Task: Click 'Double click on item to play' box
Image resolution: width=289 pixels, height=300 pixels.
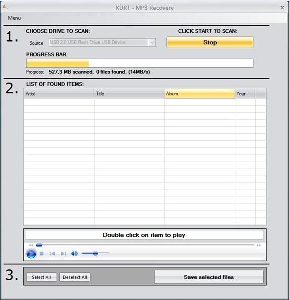Action: [x=144, y=235]
